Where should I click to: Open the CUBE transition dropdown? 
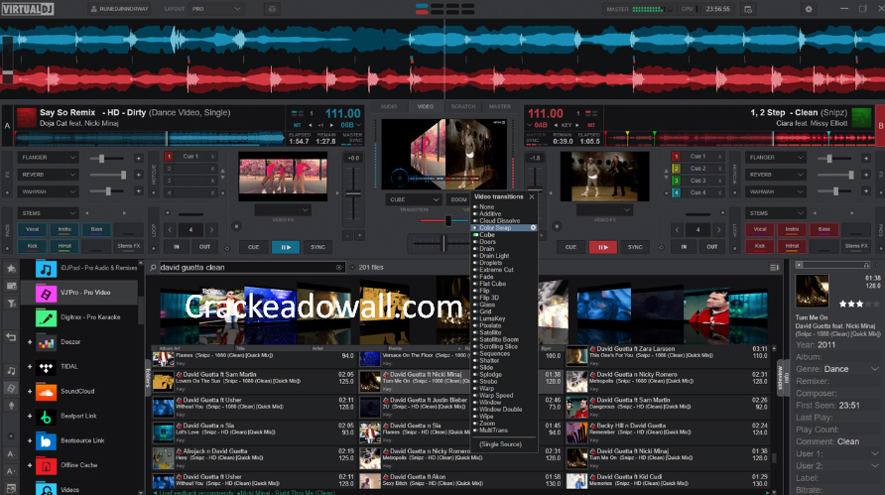coord(415,199)
